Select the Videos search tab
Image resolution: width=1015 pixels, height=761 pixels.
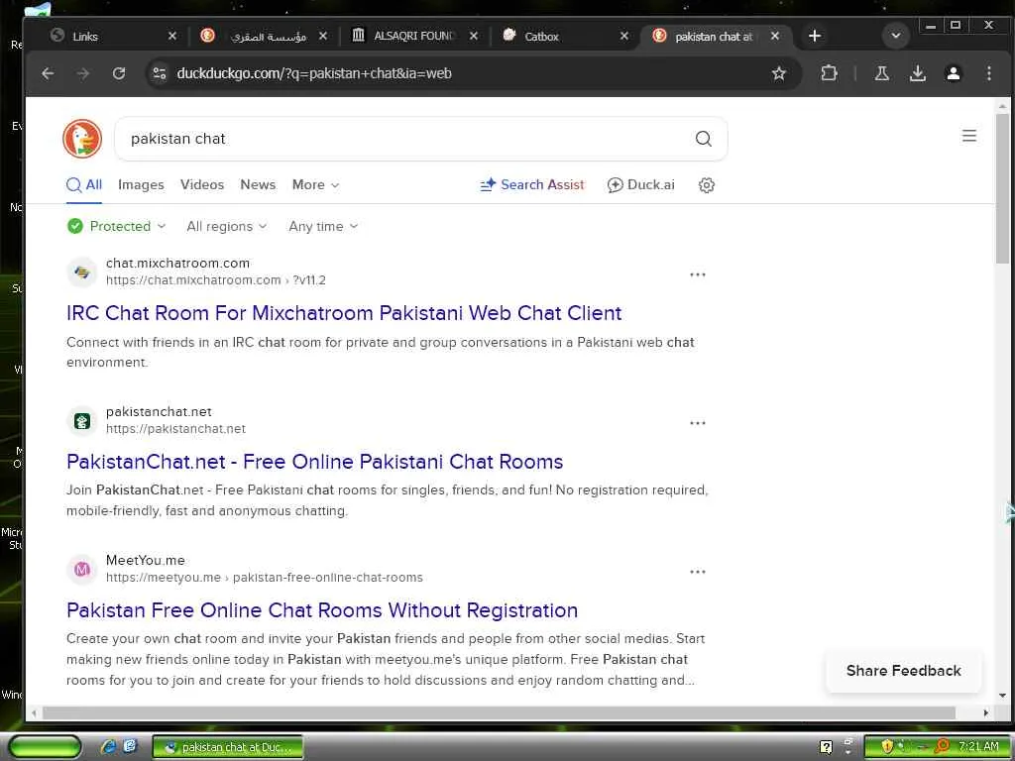(202, 185)
